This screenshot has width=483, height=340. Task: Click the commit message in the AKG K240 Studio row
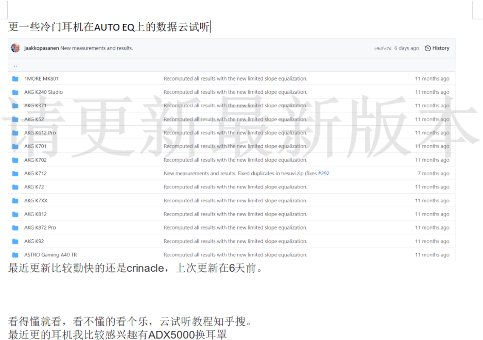(236, 92)
